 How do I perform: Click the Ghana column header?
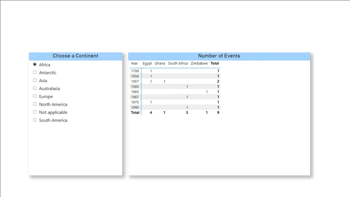click(160, 63)
